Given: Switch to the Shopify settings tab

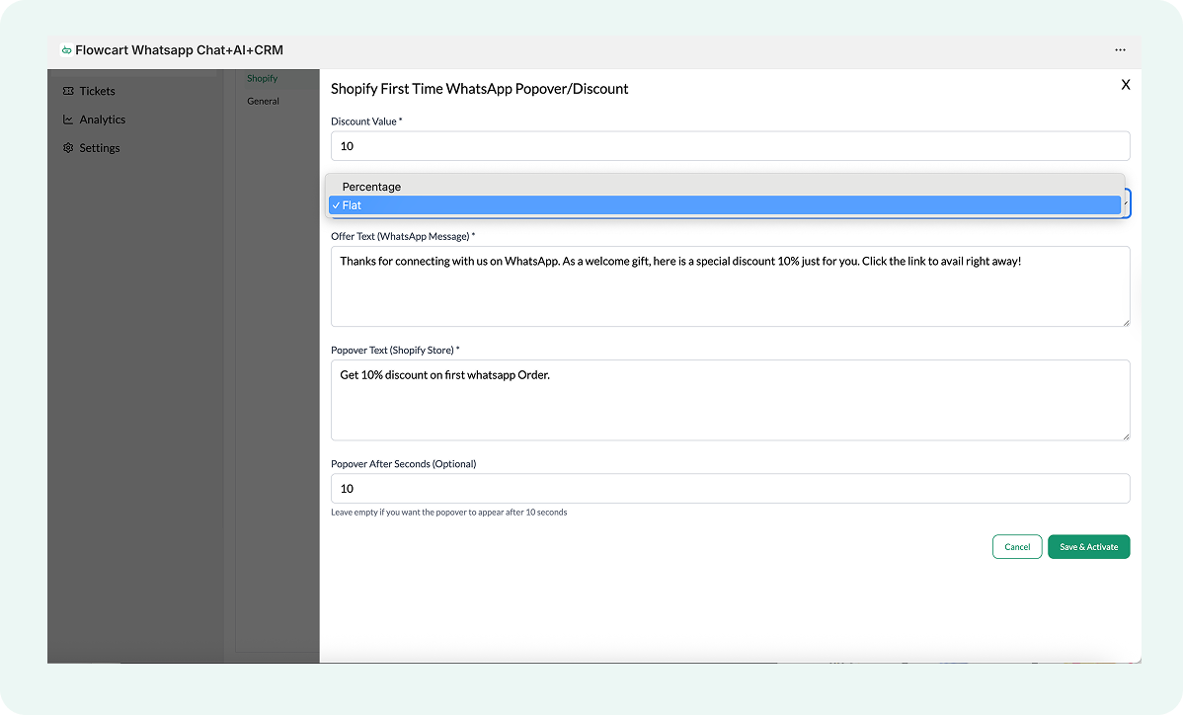Looking at the screenshot, I should tap(262, 78).
